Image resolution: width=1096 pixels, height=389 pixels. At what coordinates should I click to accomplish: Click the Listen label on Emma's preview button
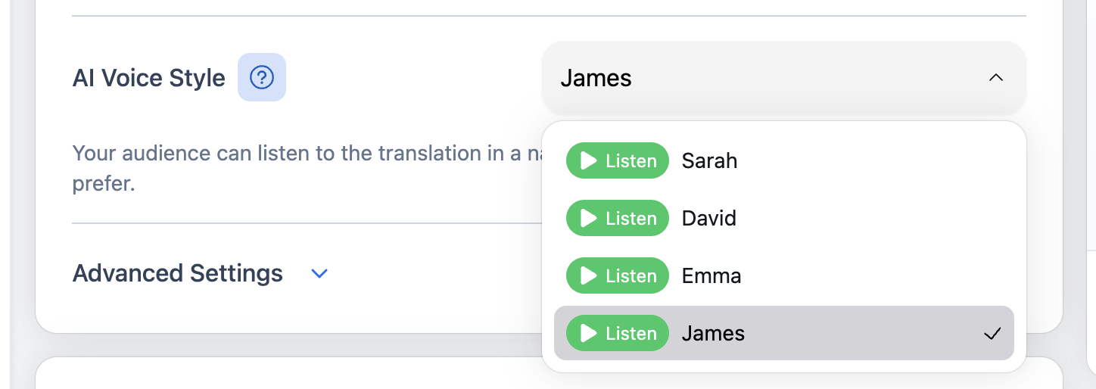(631, 276)
